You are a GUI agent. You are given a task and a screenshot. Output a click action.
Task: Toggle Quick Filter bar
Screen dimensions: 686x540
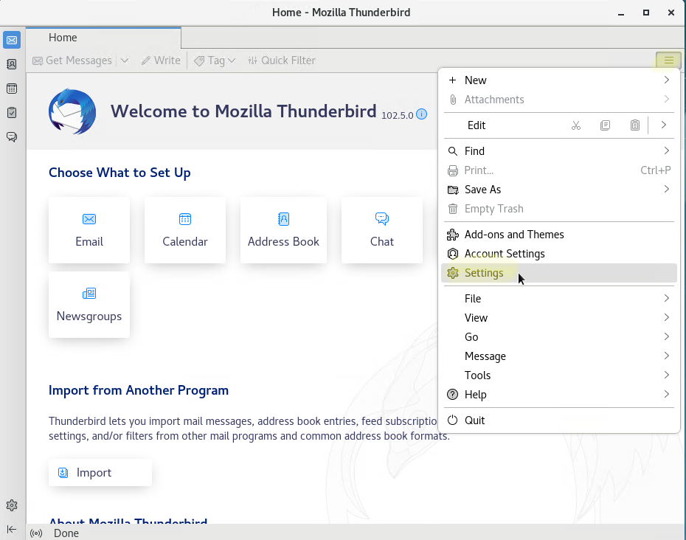coord(282,60)
